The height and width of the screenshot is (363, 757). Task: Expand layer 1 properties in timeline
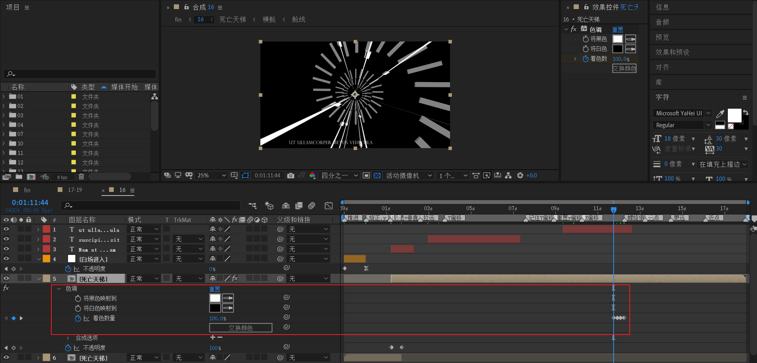click(x=38, y=229)
